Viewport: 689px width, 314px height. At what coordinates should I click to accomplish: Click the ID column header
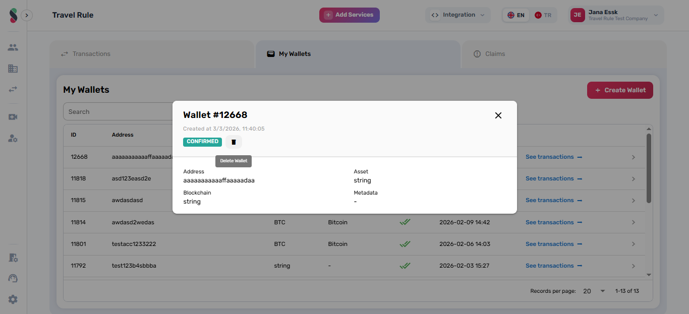(74, 135)
